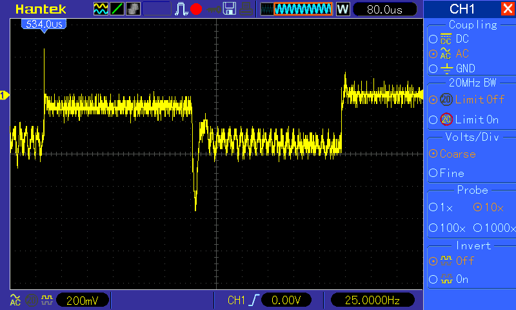516x310 pixels.
Task: Set probe attenuation to 10x
Action: click(x=488, y=207)
